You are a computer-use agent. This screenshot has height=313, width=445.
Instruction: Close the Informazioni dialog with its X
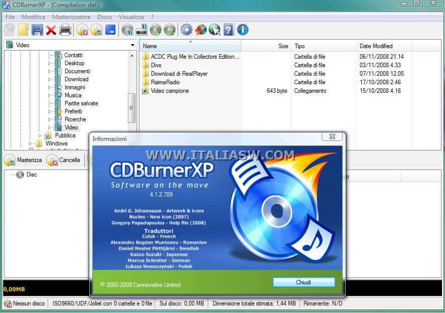pos(332,136)
